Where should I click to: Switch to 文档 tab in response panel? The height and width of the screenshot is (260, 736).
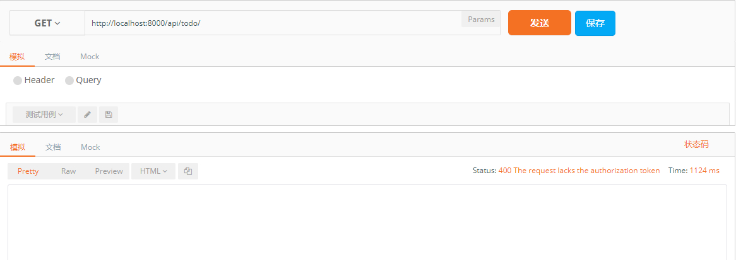(x=53, y=147)
